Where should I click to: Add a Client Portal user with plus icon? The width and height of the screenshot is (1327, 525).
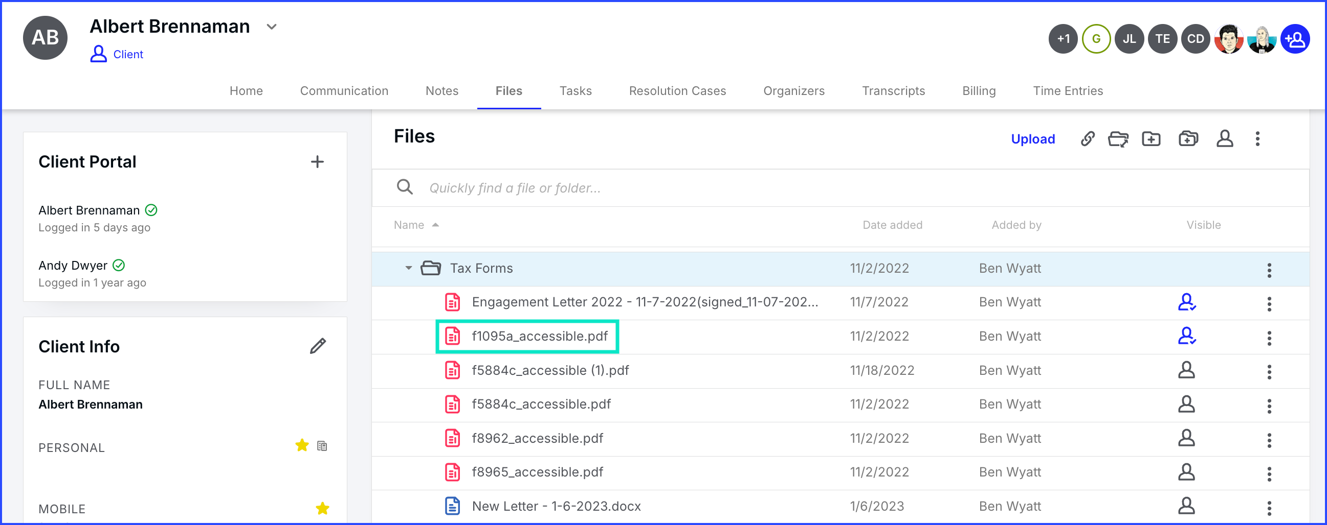(x=317, y=161)
